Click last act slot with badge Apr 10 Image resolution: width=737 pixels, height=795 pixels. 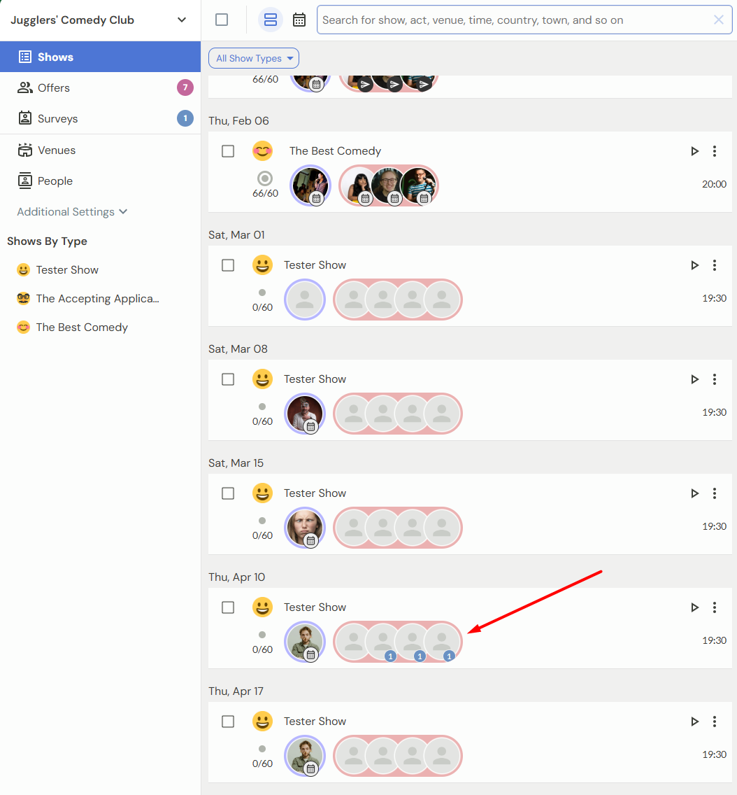pos(442,642)
